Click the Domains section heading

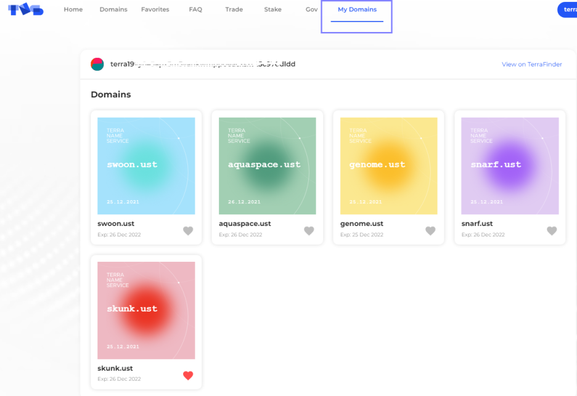tap(111, 94)
